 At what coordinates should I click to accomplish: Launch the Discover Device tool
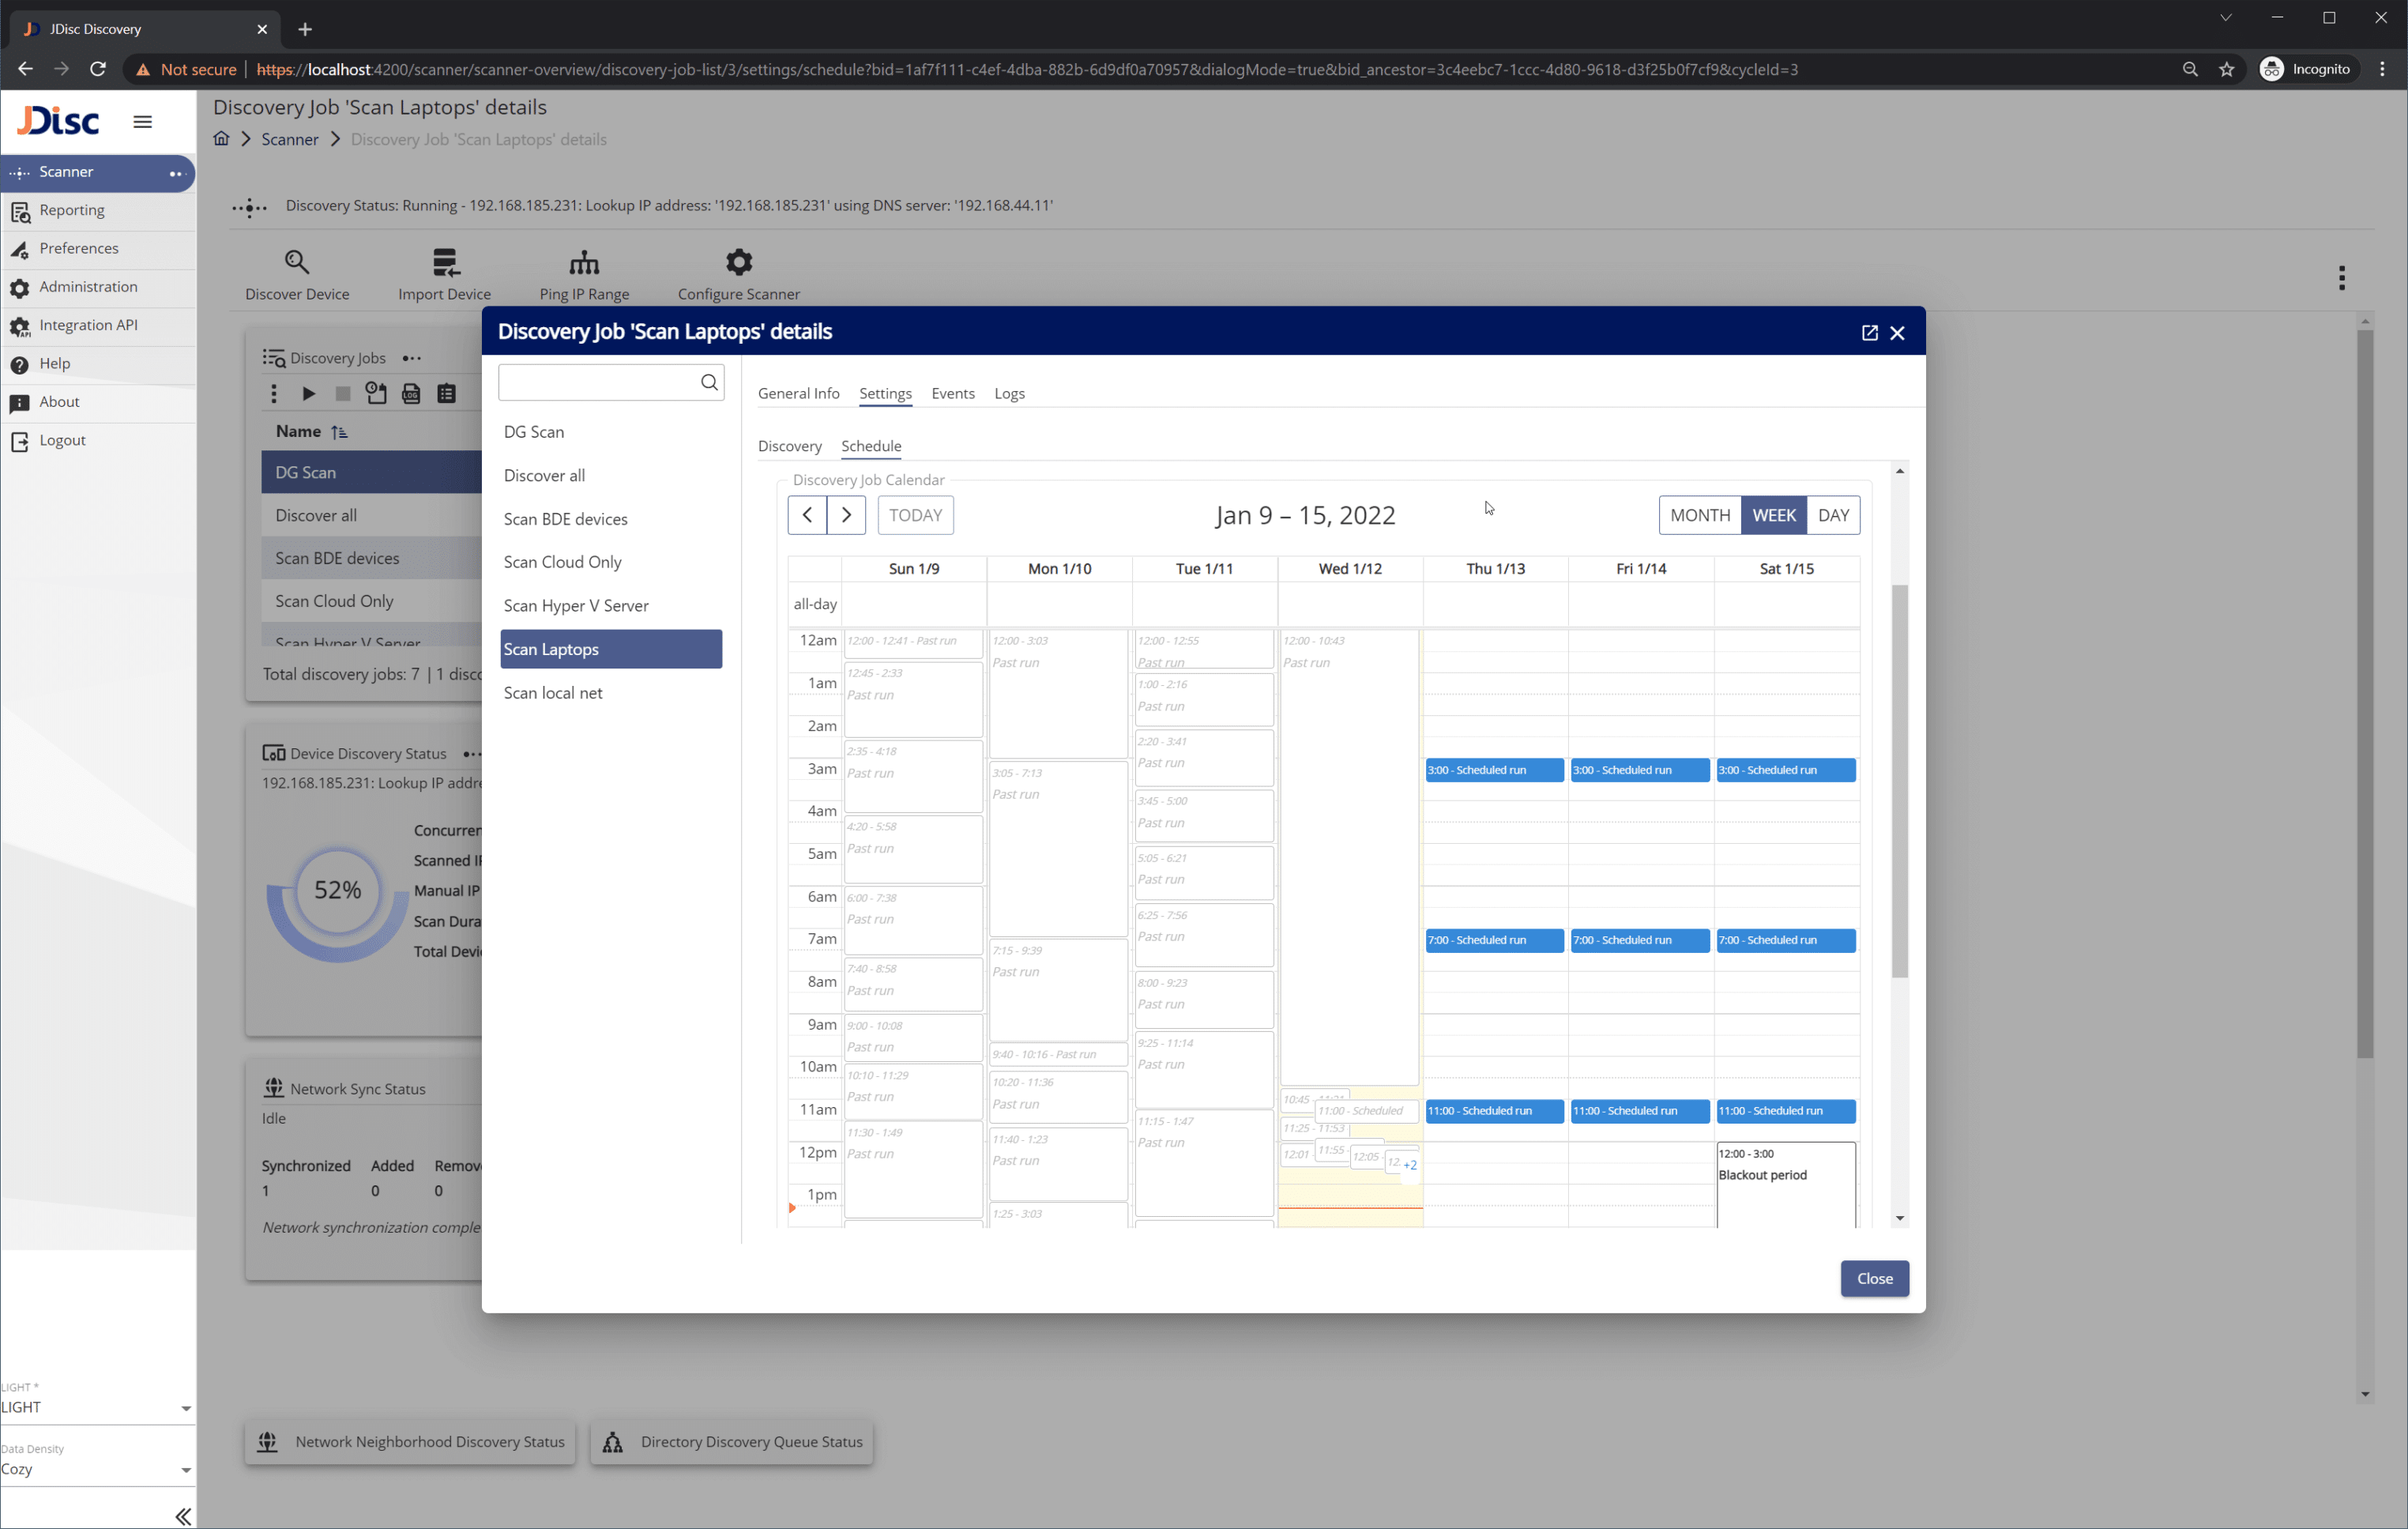(297, 272)
